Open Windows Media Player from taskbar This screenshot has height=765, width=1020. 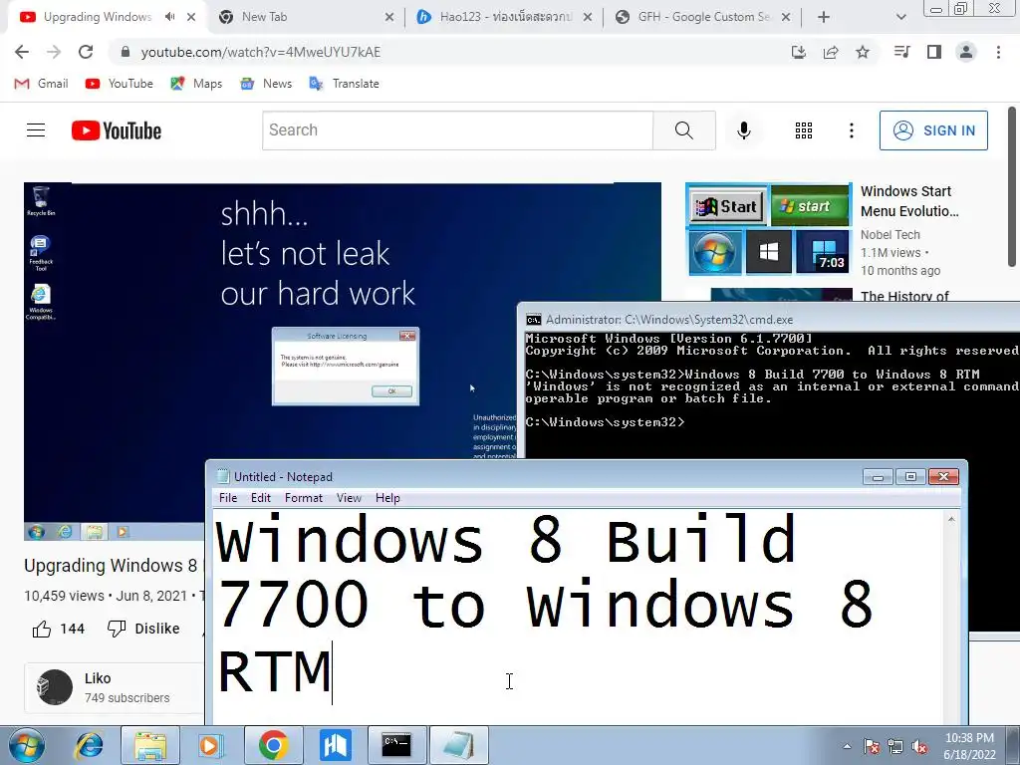(211, 745)
